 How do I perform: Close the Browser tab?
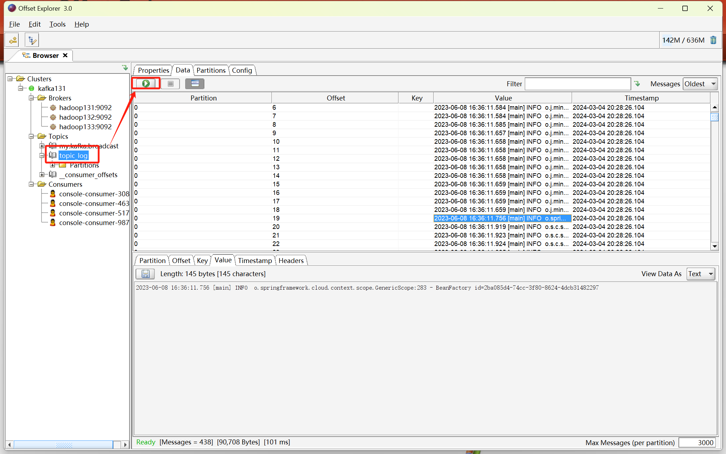point(65,55)
